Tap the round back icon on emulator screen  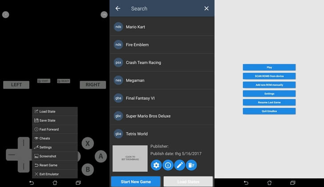tap(6, 15)
